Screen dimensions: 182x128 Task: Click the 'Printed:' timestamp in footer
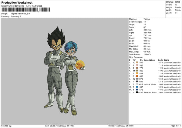click(x=121, y=126)
